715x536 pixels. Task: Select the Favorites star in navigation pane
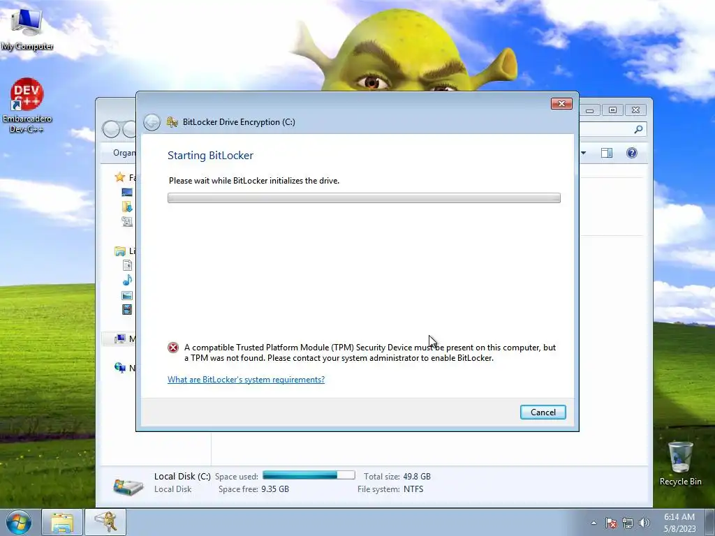120,177
